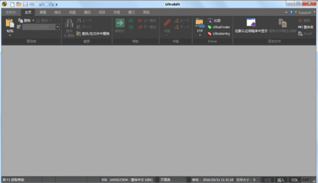This screenshot has height=183, width=318.
Task: Switch to the 视图 view ribbon tab
Action: click(x=72, y=12)
